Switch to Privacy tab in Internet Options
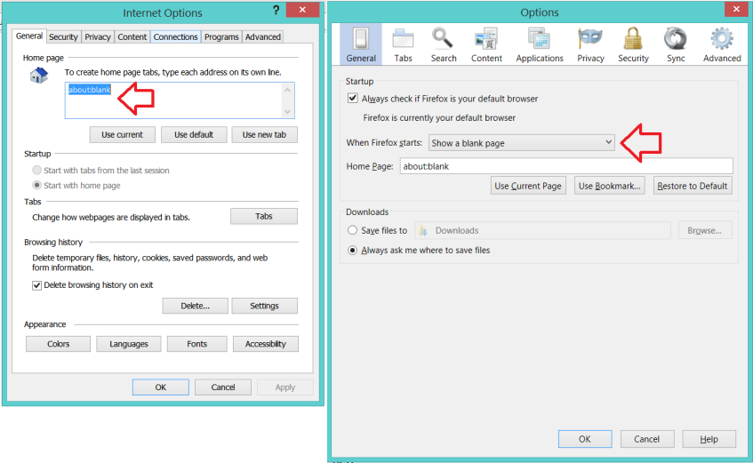The width and height of the screenshot is (753, 463). click(x=98, y=37)
